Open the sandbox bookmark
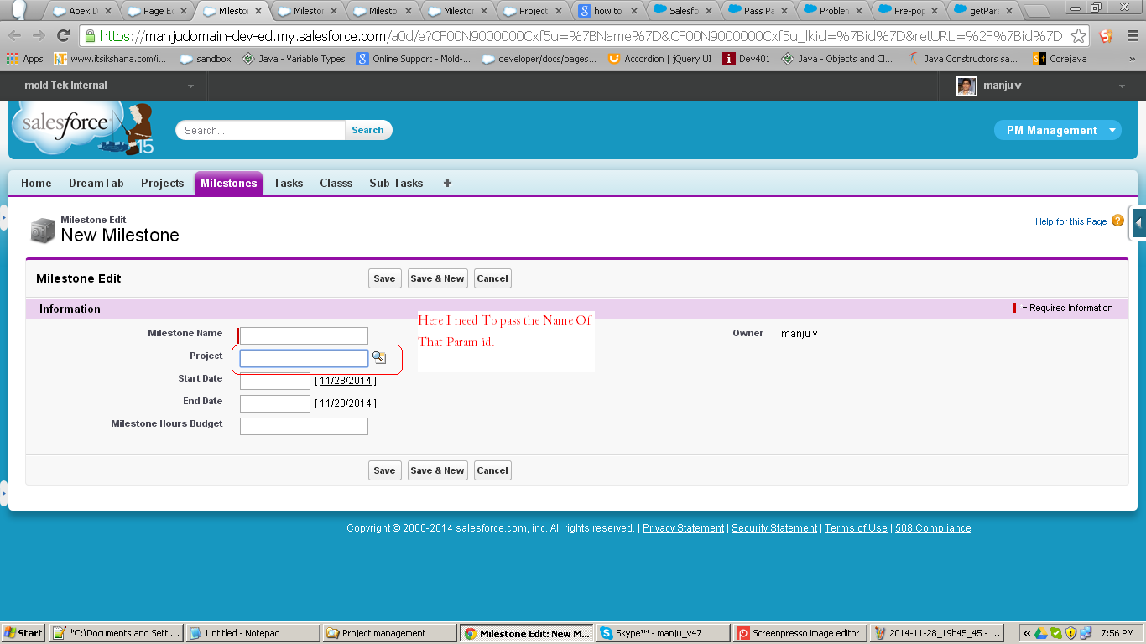The height and width of the screenshot is (644, 1146). click(x=205, y=59)
